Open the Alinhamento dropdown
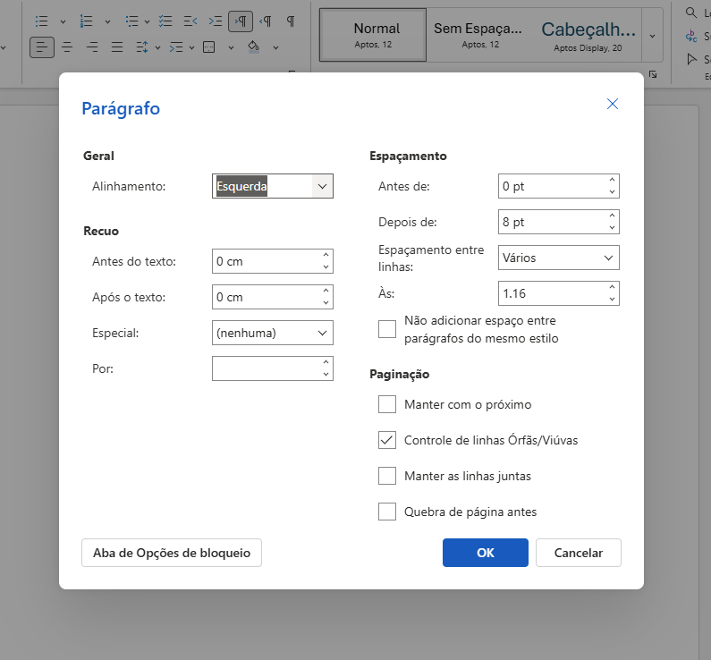 point(273,186)
